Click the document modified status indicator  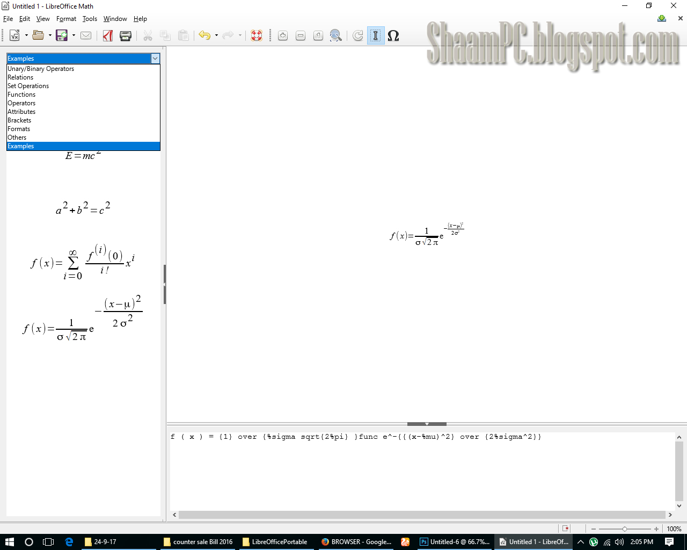coord(566,529)
